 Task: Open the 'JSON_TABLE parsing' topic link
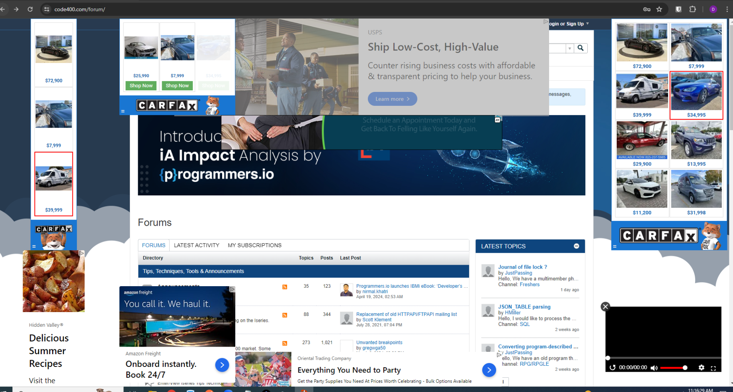524,307
